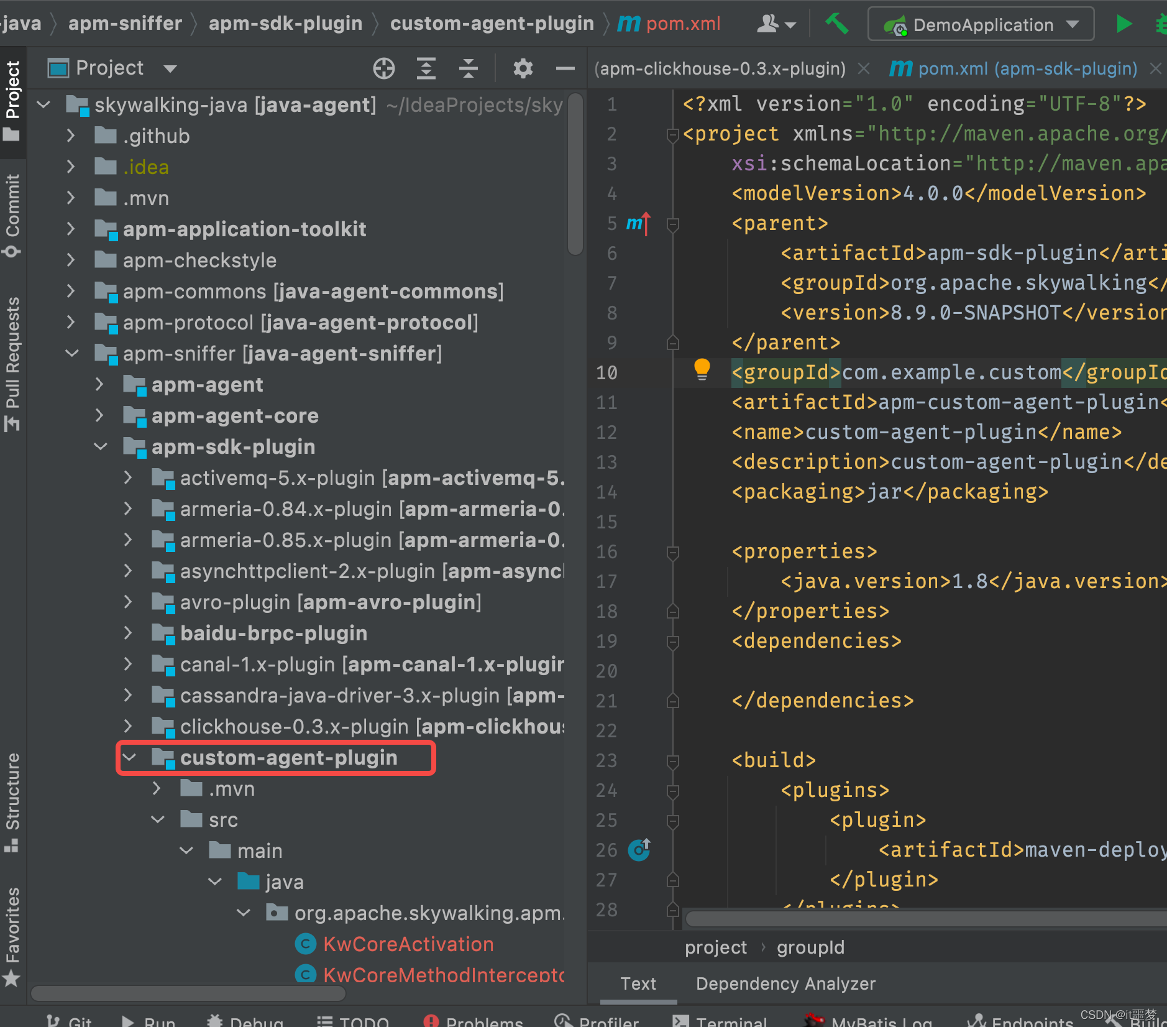Collapse the skywalking-java root node
The height and width of the screenshot is (1027, 1167).
44,104
